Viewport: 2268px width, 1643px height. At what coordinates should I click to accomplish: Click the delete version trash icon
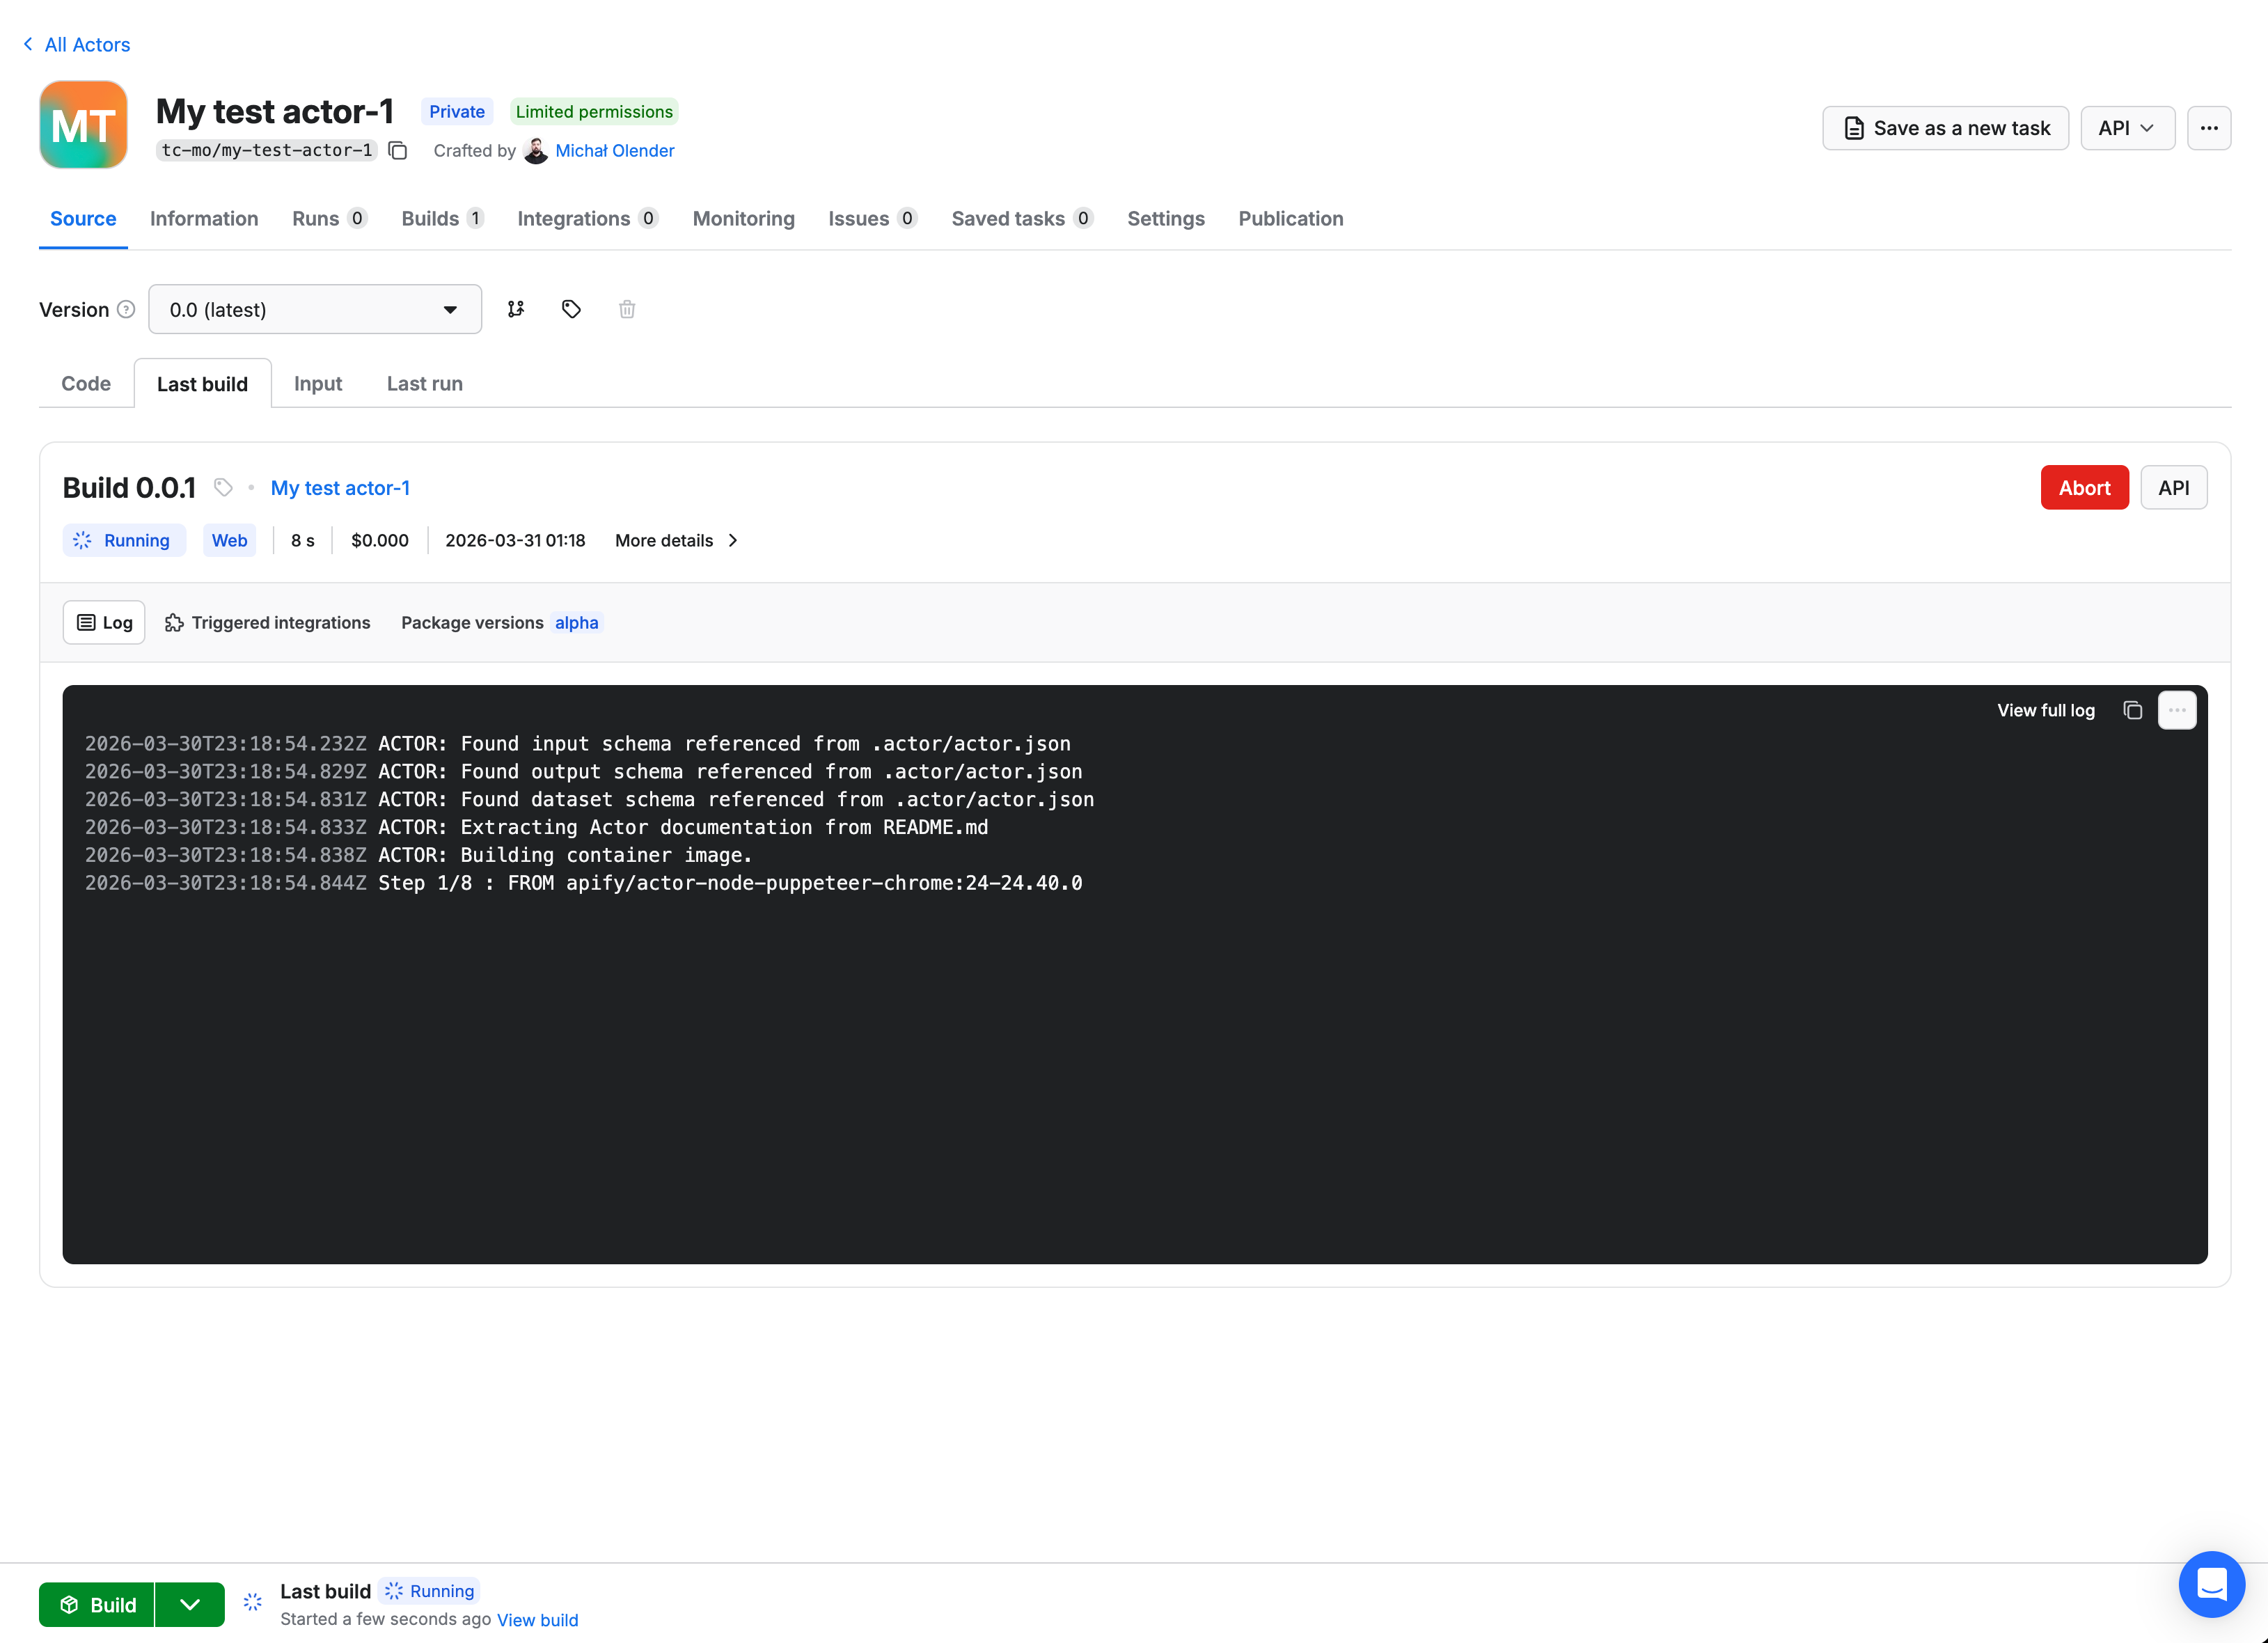coord(627,309)
